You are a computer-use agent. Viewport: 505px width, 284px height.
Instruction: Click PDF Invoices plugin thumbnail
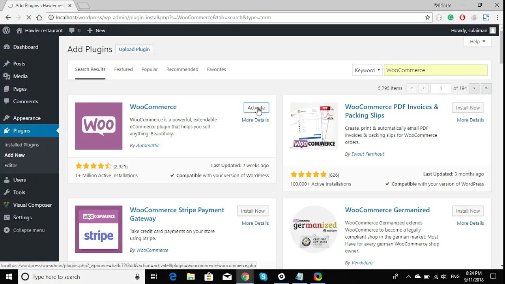click(314, 126)
